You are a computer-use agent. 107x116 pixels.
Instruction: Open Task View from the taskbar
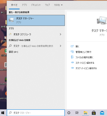tap(77, 113)
